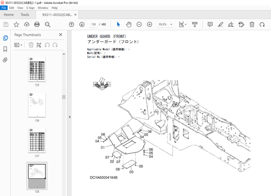Zoom in with the plus icon
Screen dimensions: 271x196
tap(149, 24)
